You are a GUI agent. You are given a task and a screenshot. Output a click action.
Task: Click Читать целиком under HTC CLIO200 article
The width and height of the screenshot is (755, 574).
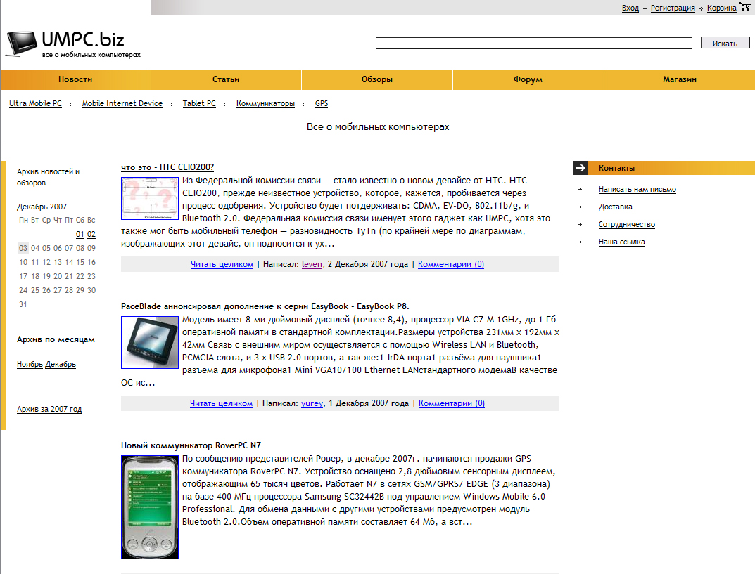coord(222,265)
